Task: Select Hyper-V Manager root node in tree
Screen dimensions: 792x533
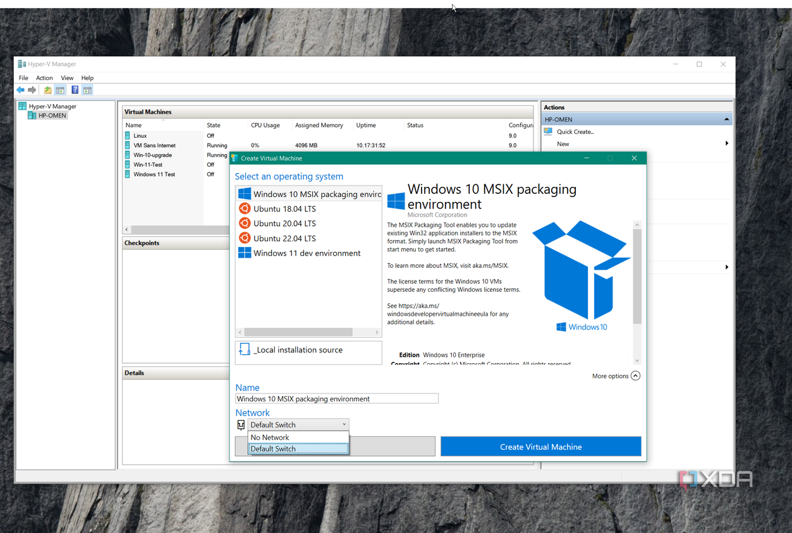Action: (52, 106)
